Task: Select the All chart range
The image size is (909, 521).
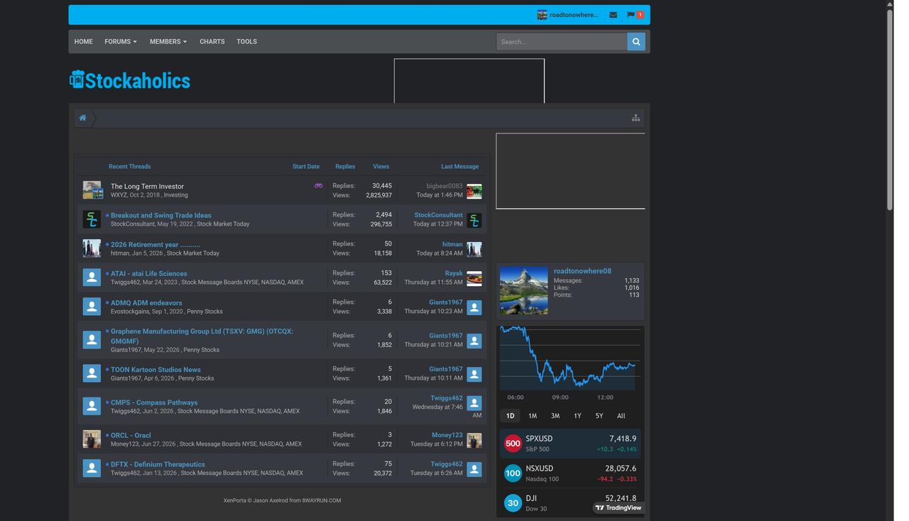Action: 621,416
